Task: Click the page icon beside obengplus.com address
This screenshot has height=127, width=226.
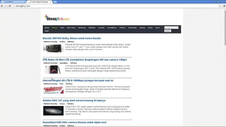Action: point(14,6)
